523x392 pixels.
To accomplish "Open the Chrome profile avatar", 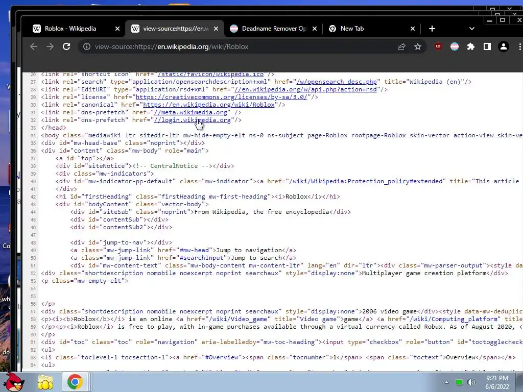I will point(503,46).
